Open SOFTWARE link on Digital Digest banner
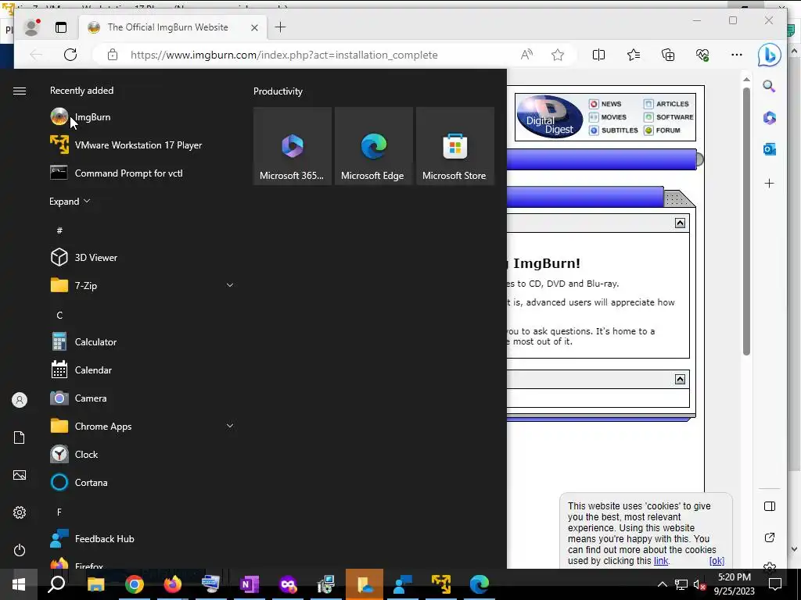Viewport: 801px width, 600px height. pyautogui.click(x=669, y=117)
